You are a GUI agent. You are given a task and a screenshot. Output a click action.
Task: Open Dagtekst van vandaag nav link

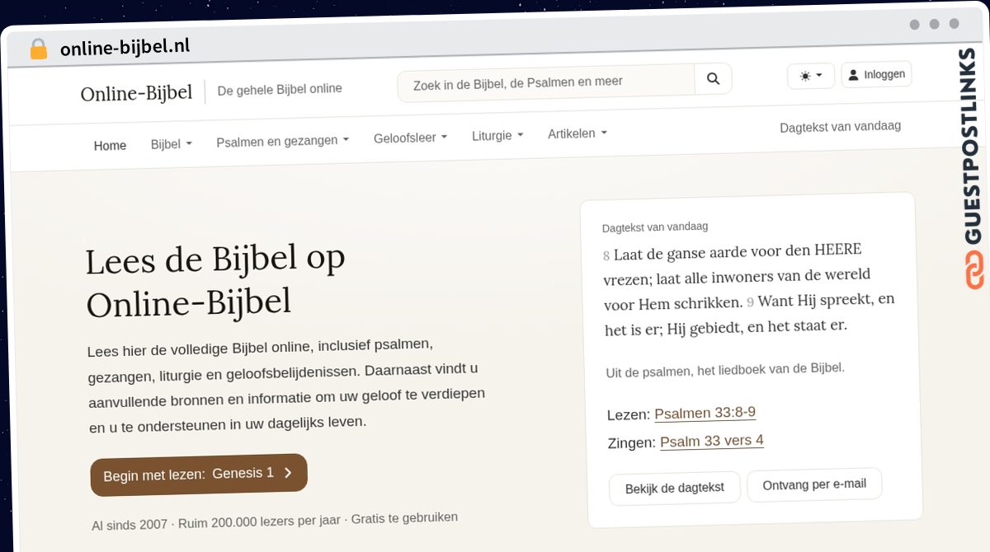tap(840, 127)
